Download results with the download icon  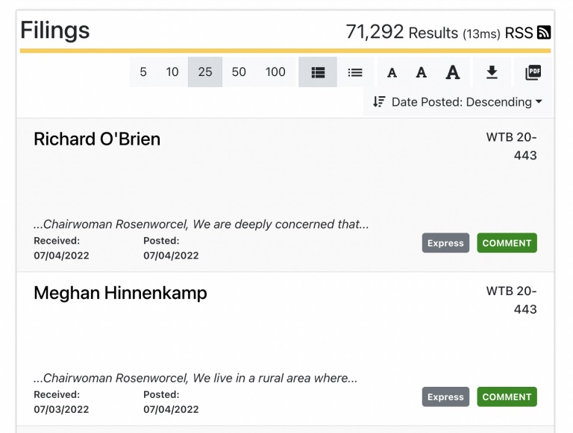point(492,72)
